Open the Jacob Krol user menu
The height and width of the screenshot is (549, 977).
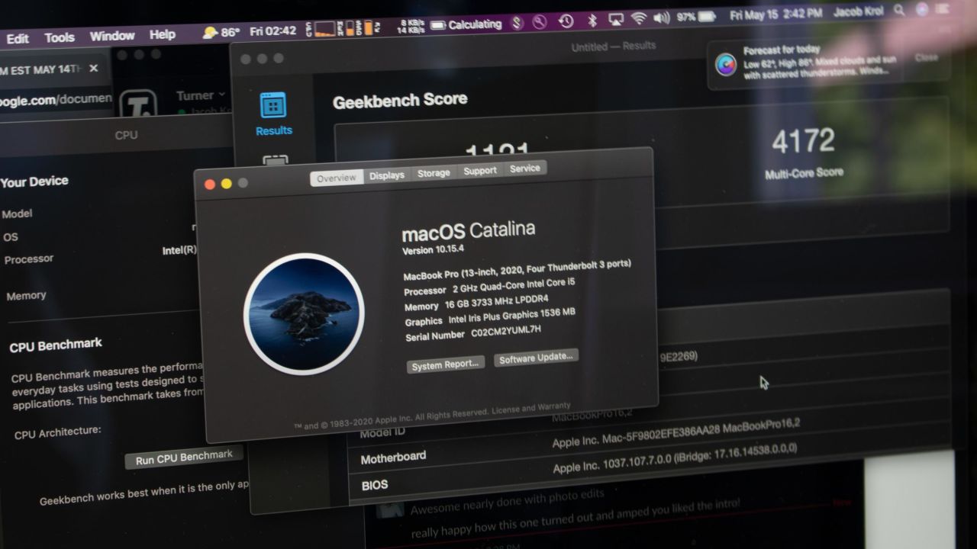click(860, 11)
